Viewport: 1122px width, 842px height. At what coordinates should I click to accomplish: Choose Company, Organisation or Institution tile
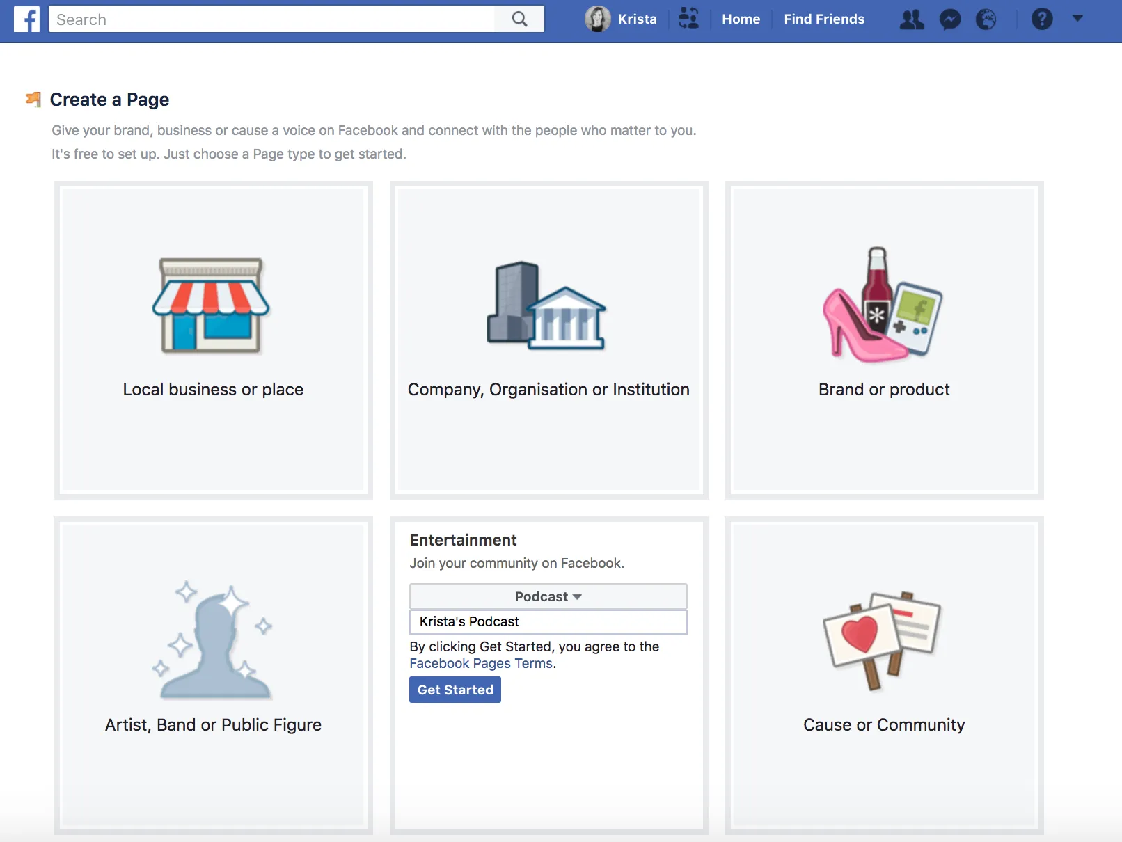point(549,340)
